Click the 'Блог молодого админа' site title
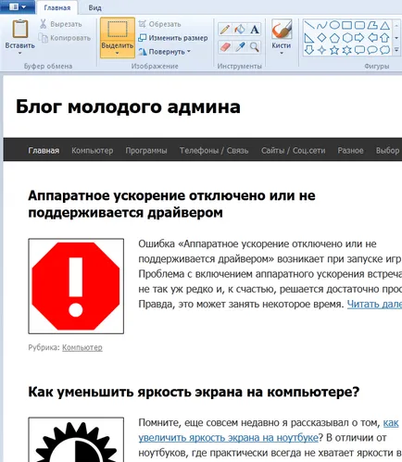This screenshot has height=462, width=402. point(128,107)
